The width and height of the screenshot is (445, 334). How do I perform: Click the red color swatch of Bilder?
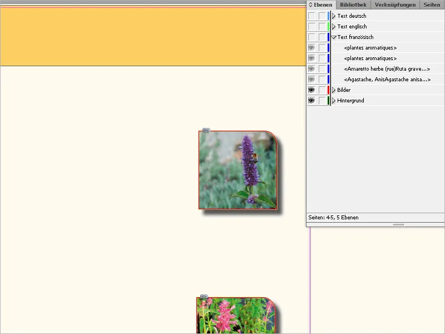coord(328,90)
